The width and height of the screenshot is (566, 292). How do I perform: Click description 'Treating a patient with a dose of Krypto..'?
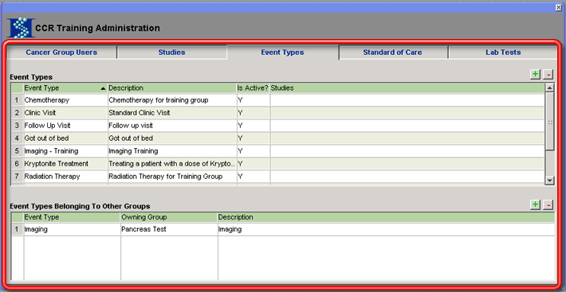pos(172,164)
